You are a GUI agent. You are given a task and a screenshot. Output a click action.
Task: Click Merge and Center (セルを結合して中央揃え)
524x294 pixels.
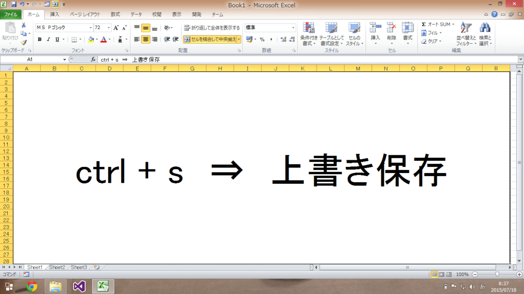pos(210,39)
